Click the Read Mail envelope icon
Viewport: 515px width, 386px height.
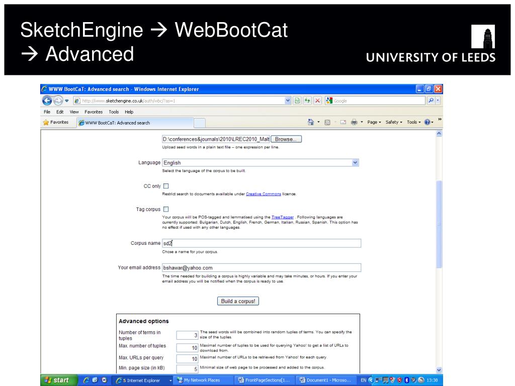pyautogui.click(x=343, y=122)
